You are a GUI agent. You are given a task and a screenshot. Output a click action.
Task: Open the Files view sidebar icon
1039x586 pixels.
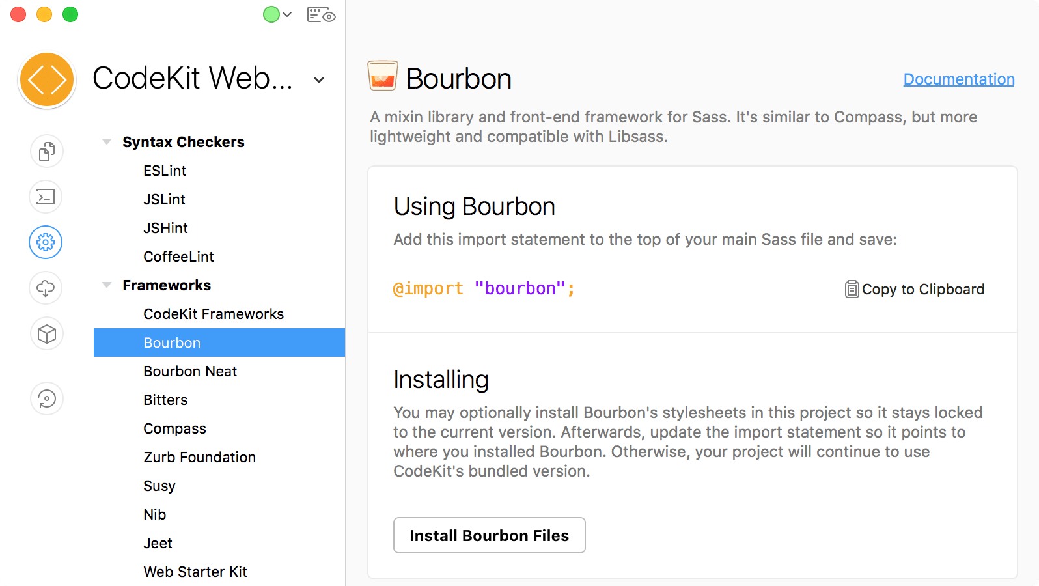coord(46,151)
